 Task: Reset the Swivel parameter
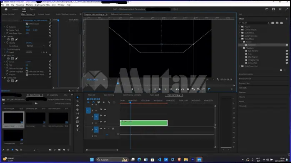[x=50, y=62]
